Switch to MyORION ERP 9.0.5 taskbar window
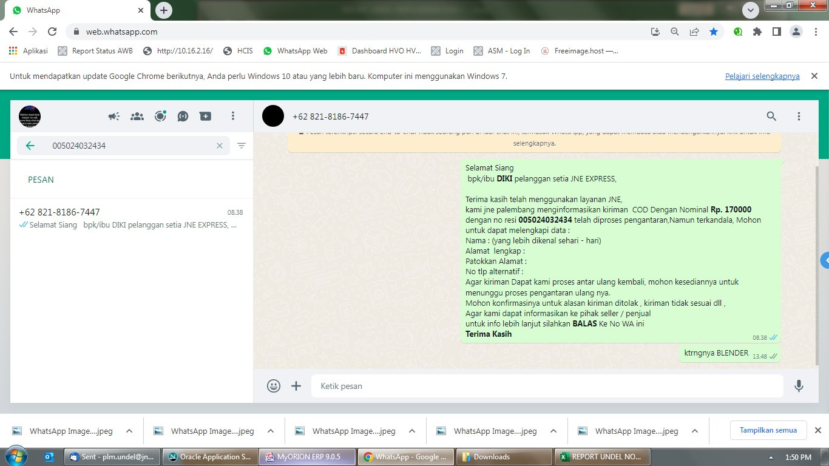The image size is (829, 466). click(x=306, y=457)
